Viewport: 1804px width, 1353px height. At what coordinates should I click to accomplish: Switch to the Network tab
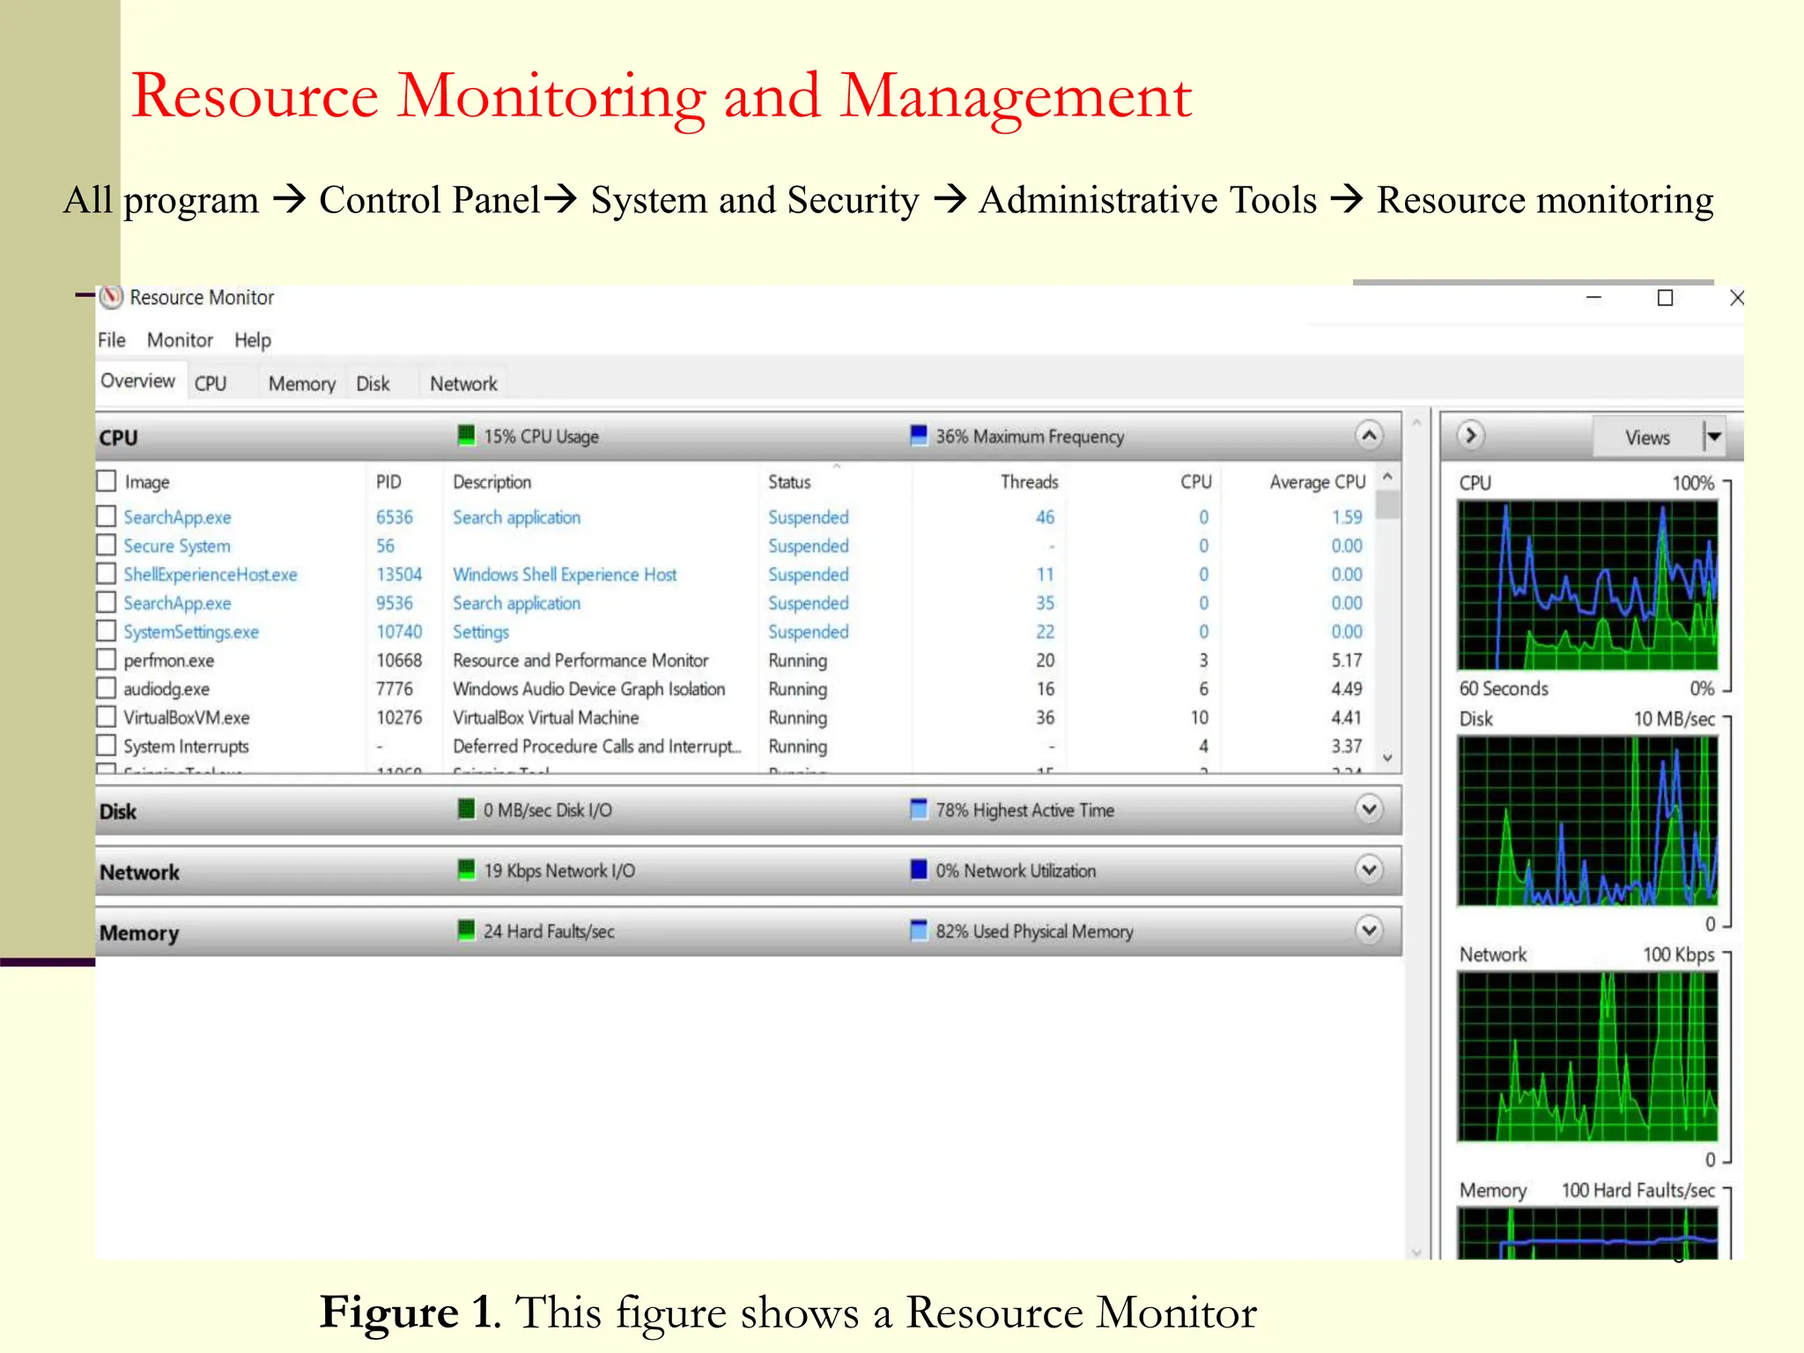click(x=463, y=384)
